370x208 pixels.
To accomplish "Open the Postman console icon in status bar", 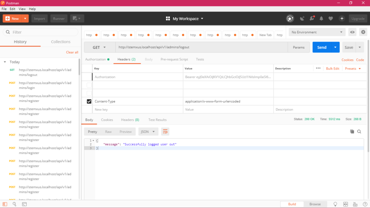I will 24,204.
